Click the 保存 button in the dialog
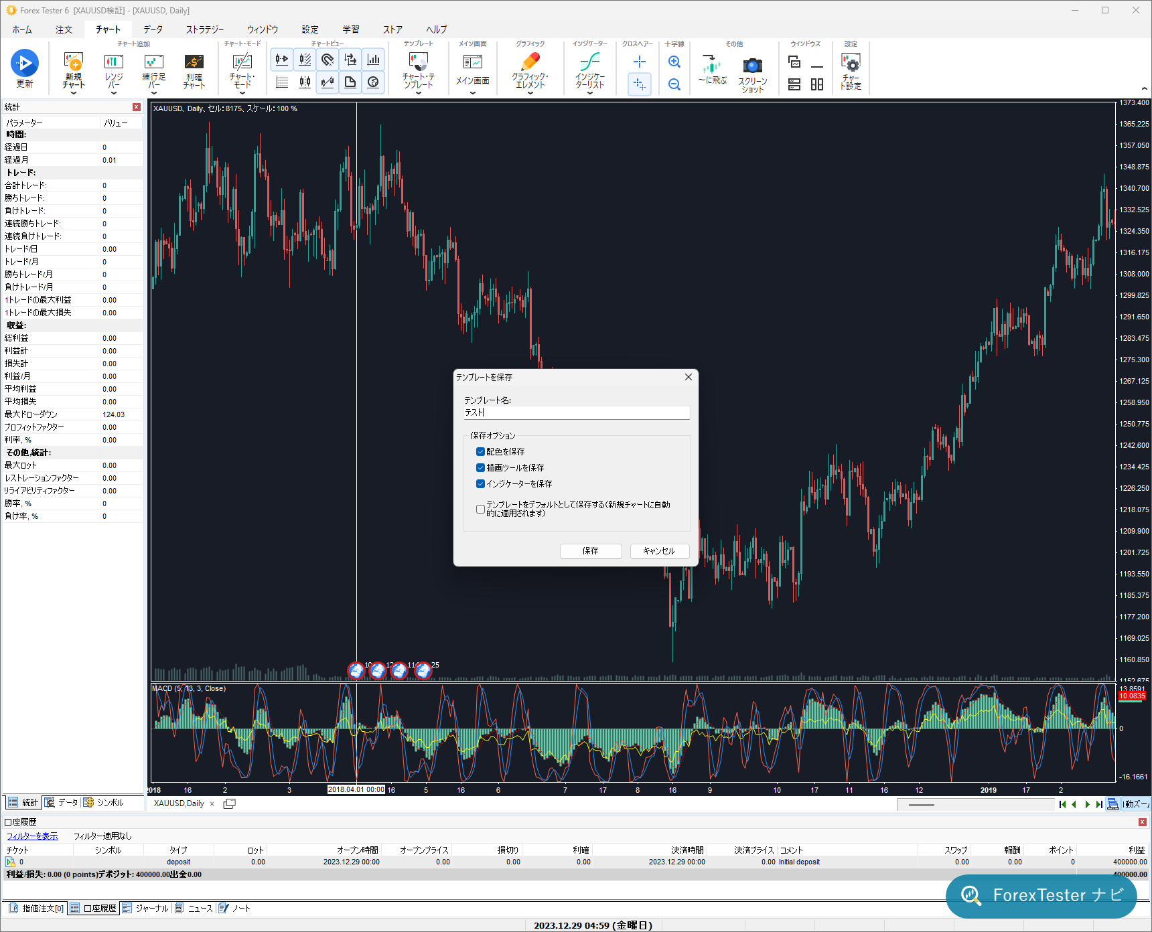Screen dimensions: 1152x932 click(x=591, y=551)
